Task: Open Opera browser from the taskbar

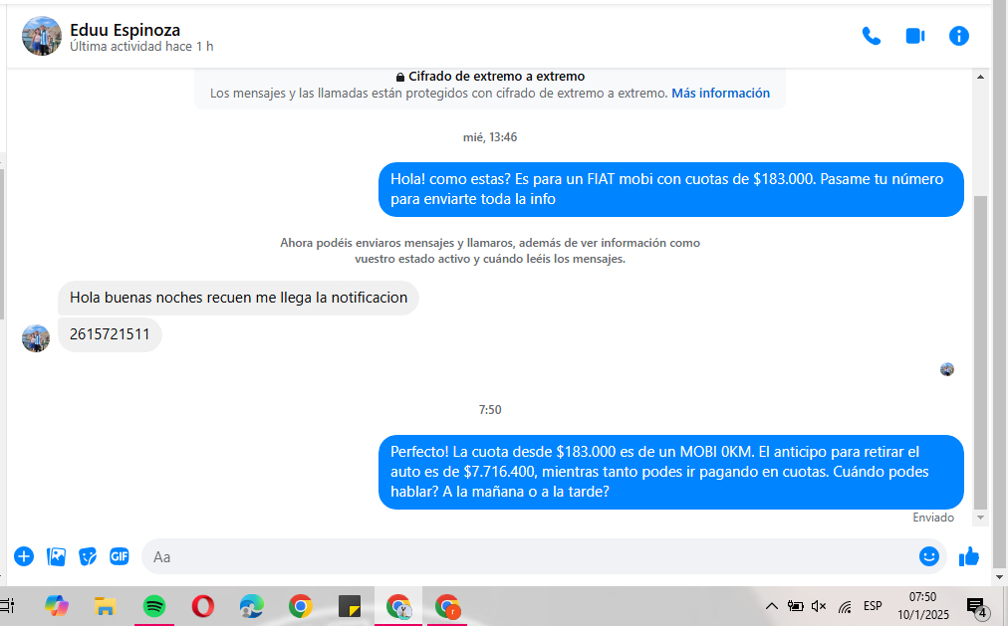Action: (x=203, y=606)
